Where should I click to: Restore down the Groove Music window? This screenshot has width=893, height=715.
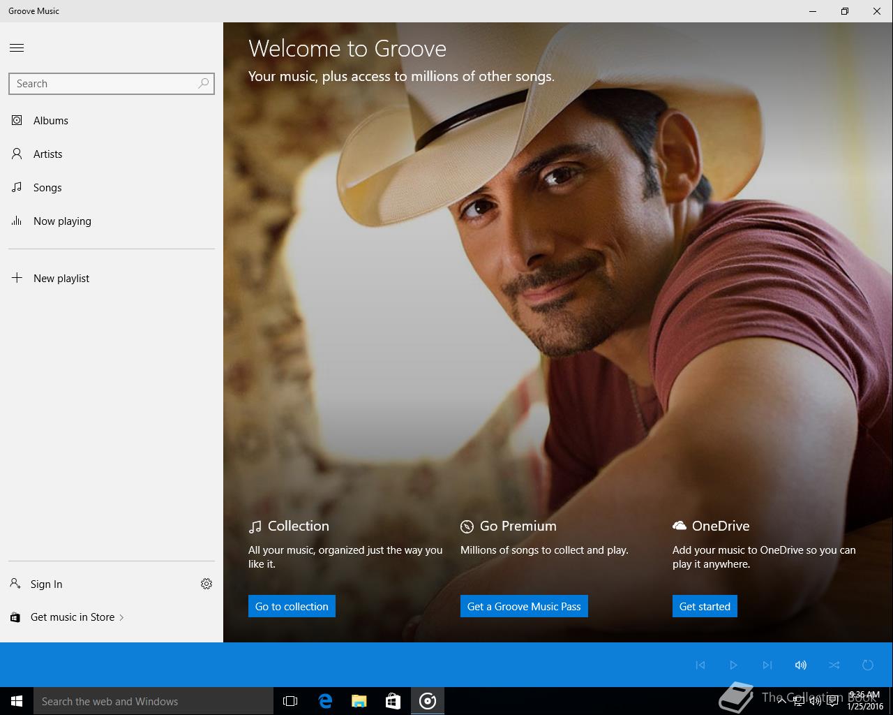[845, 11]
